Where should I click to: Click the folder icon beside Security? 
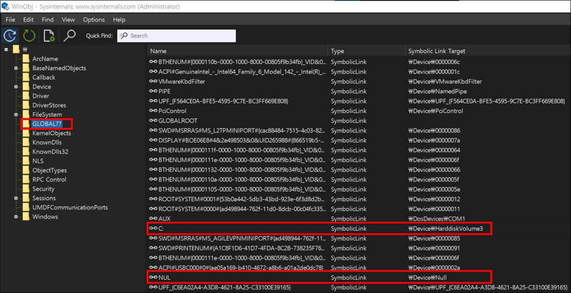tap(25, 189)
